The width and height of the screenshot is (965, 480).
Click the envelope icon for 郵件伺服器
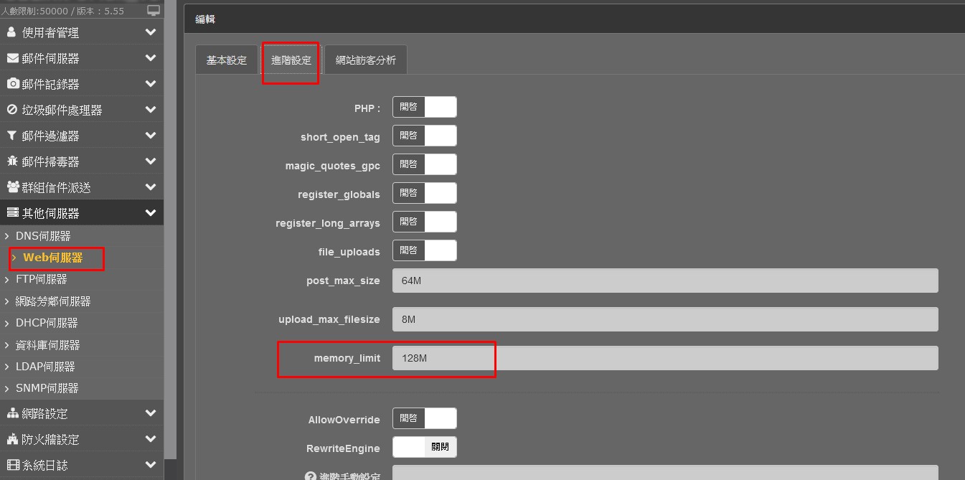pyautogui.click(x=12, y=58)
